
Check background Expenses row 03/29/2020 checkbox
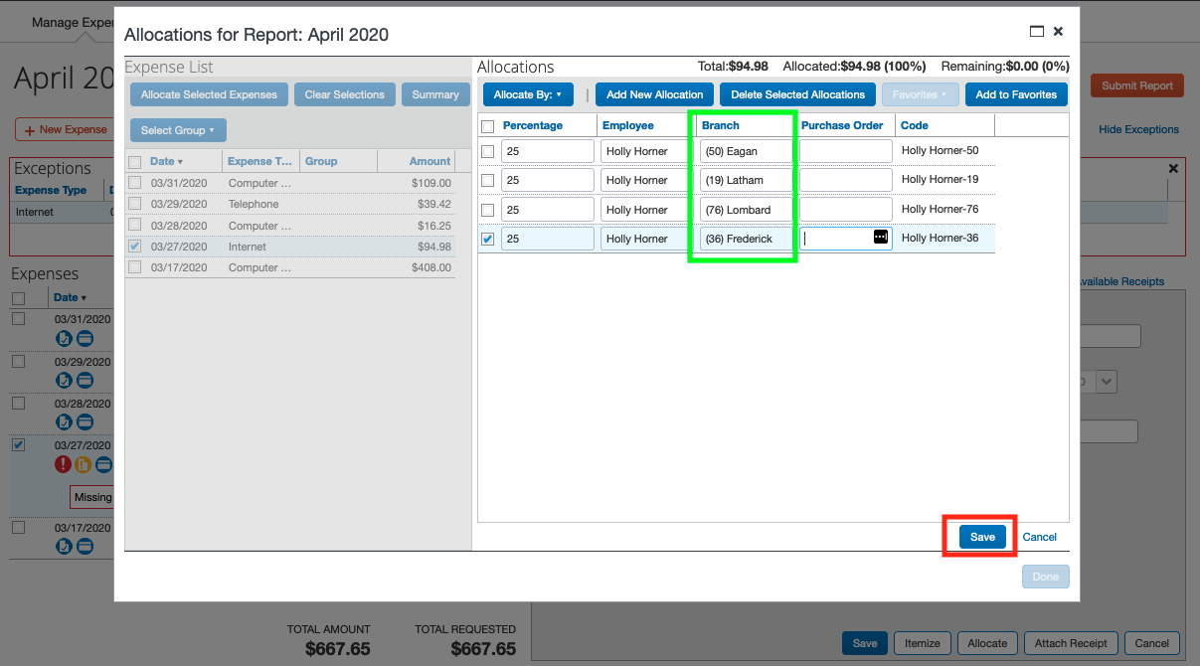click(18, 361)
